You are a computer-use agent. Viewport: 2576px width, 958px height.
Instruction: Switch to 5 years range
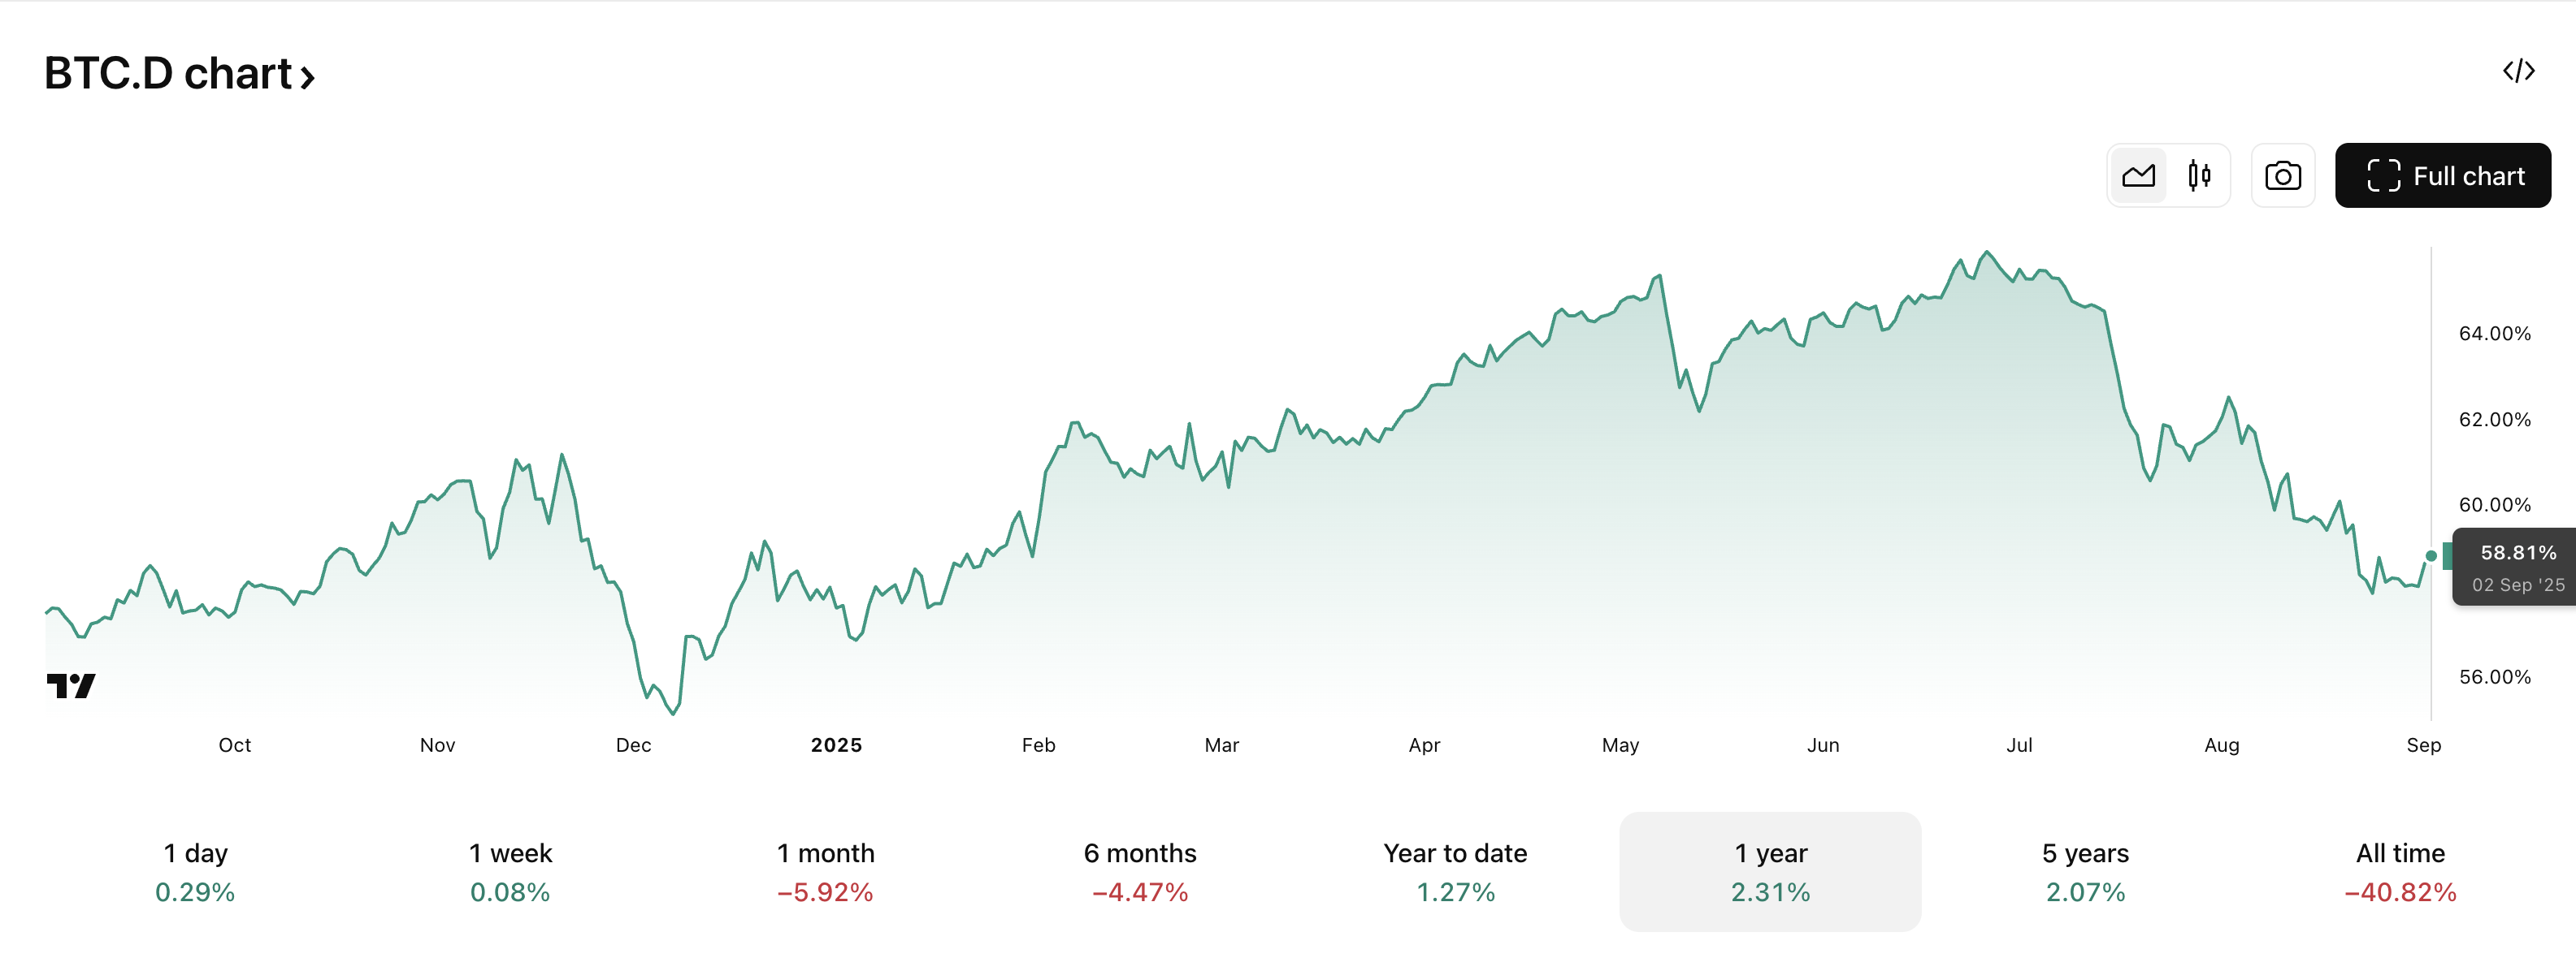2085,871
